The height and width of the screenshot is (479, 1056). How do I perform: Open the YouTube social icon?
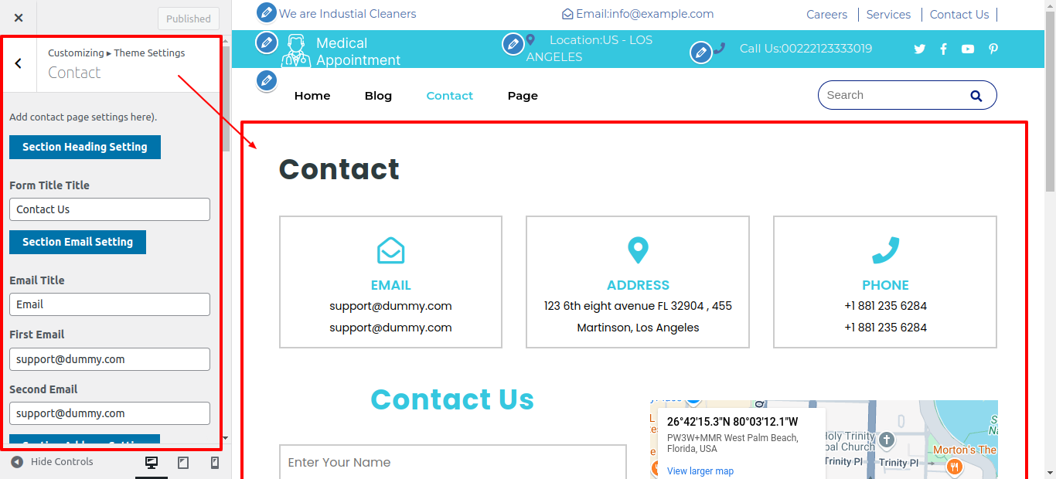point(968,49)
